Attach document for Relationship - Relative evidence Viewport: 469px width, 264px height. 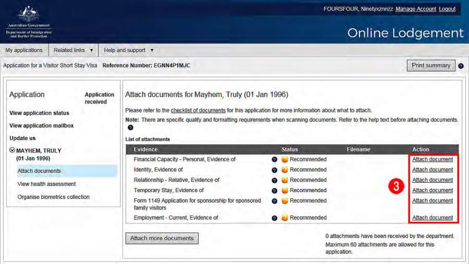[433, 180]
